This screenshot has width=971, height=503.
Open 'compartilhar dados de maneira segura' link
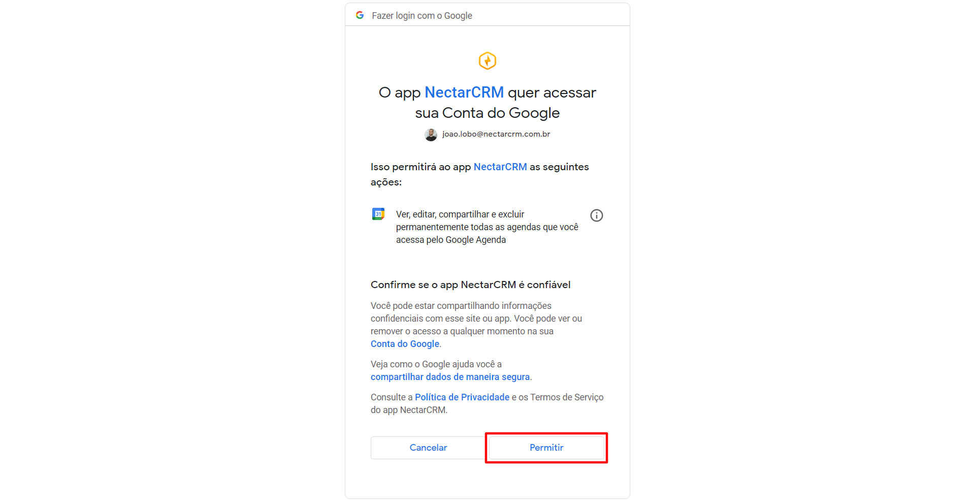click(x=450, y=377)
